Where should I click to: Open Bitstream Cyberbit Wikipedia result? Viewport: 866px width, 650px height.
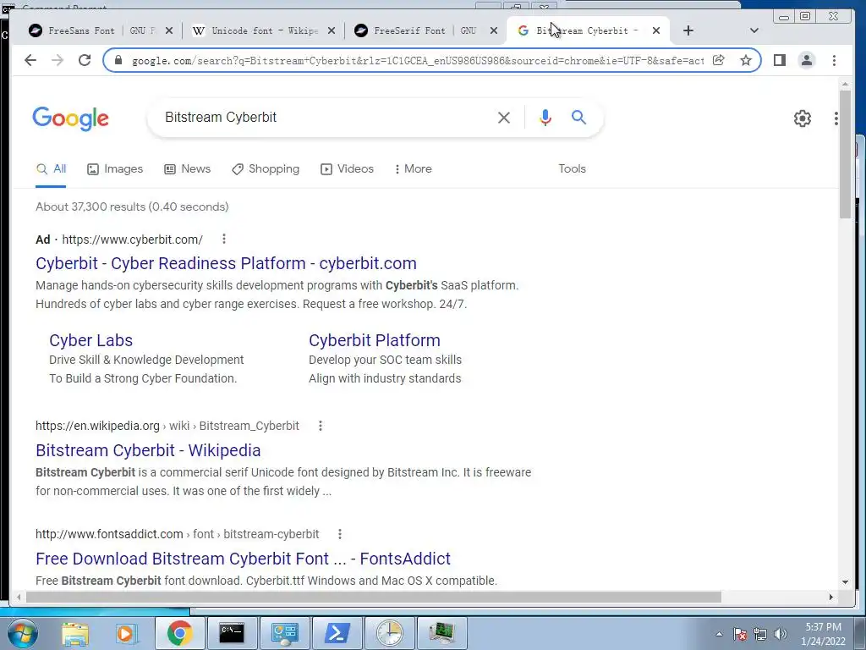coord(148,450)
